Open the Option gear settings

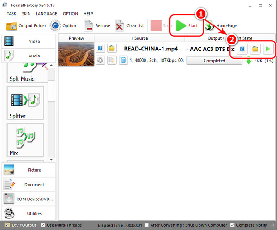pyautogui.click(x=63, y=26)
